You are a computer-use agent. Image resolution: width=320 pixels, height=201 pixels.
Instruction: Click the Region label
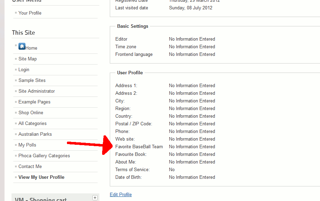point(123,109)
